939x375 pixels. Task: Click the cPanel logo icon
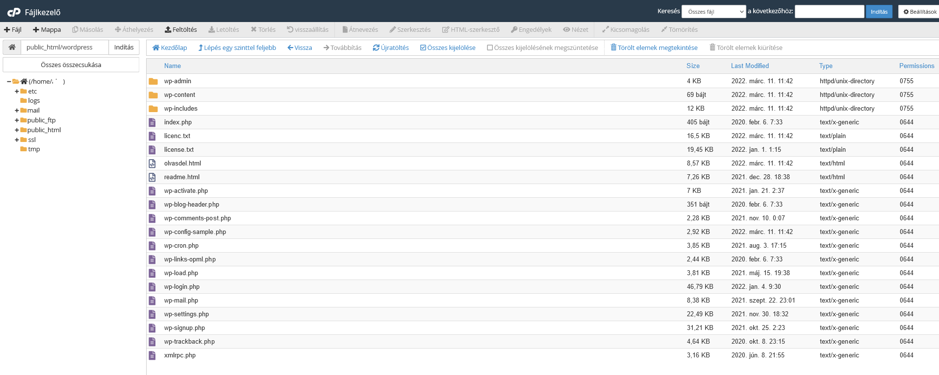(x=14, y=12)
